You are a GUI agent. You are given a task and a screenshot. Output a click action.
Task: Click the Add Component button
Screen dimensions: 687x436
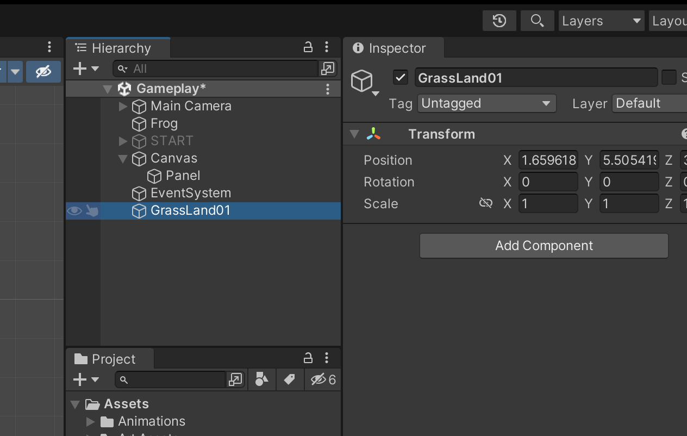[544, 246]
